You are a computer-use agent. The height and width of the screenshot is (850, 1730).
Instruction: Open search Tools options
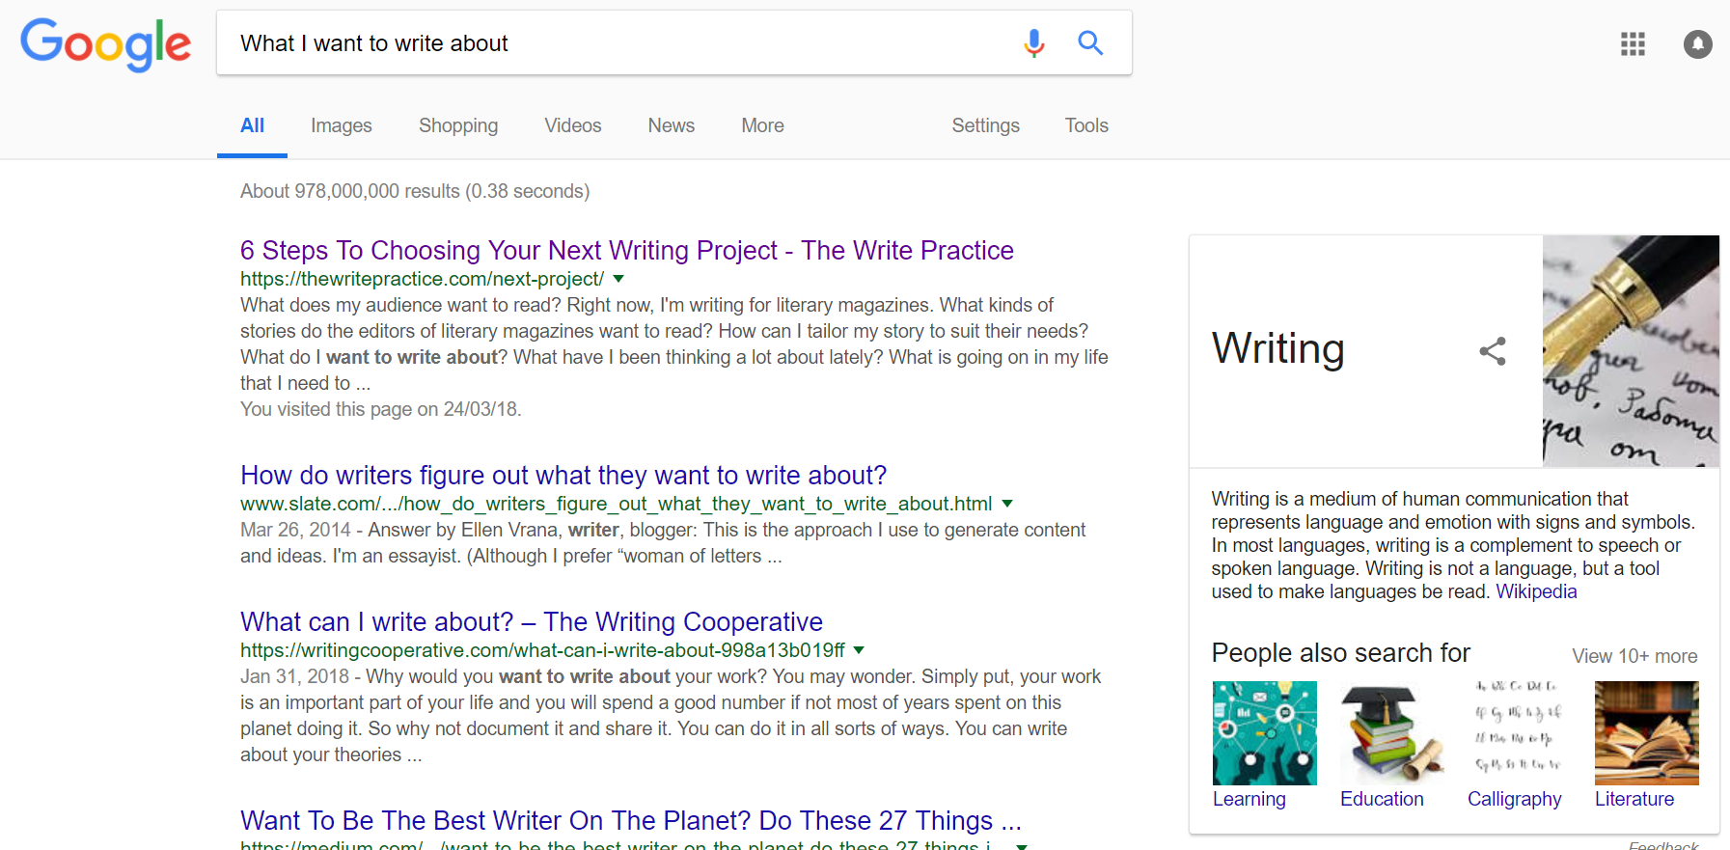[x=1086, y=125]
